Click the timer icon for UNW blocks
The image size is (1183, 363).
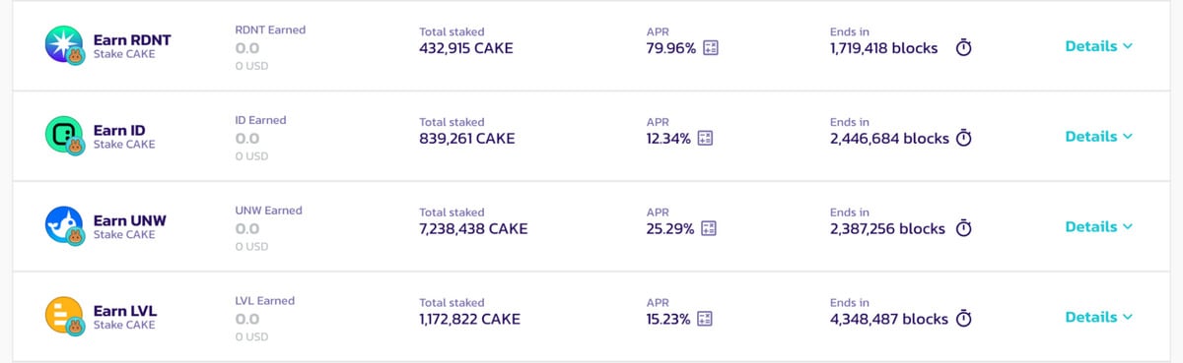[x=964, y=228]
